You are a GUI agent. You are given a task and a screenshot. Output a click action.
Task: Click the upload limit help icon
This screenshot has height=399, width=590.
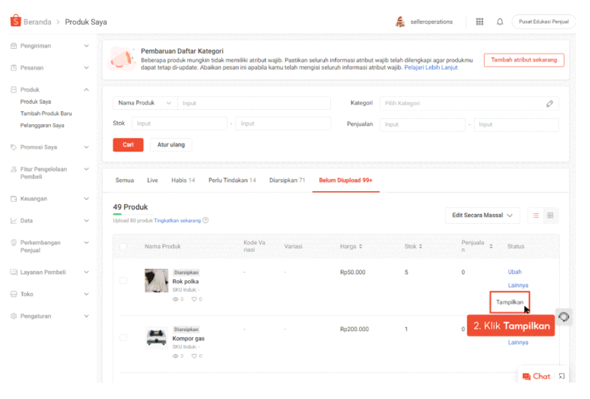coord(205,221)
